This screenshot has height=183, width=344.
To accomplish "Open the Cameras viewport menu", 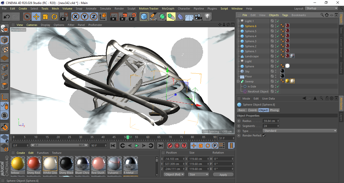I will (x=32, y=25).
